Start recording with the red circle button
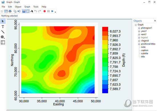Viewport: 157px width, 111px height. (x=45, y=11)
